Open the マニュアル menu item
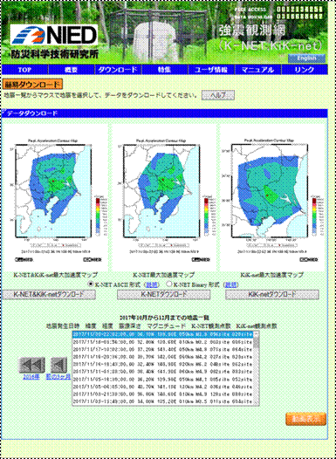 point(257,70)
